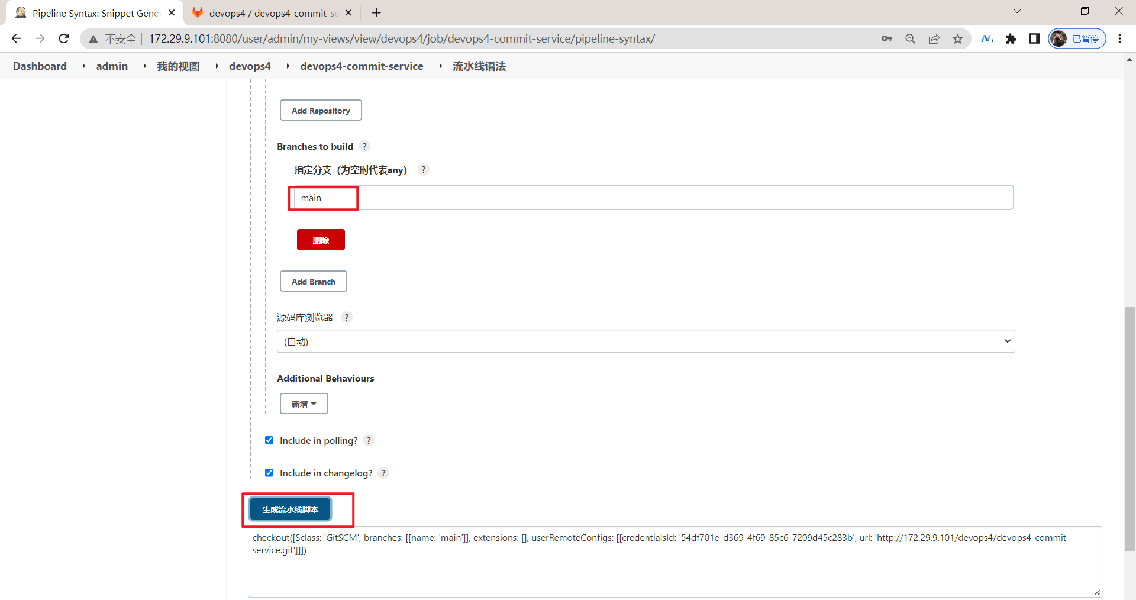Screen dimensions: 1136x600
Task: Go to Dashboard breadcrumb
Action: point(40,66)
